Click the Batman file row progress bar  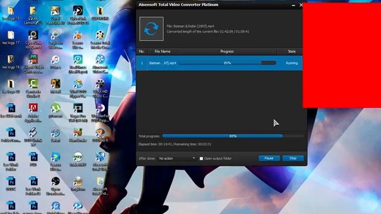[227, 63]
